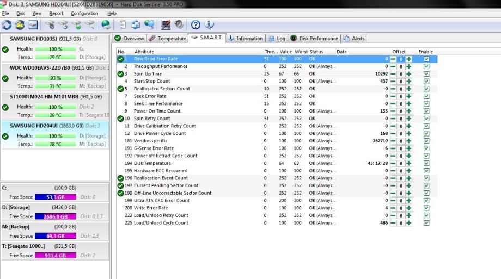Select the Hardware ECC Recovered row
This screenshot has width=501, height=279.
click(x=277, y=171)
